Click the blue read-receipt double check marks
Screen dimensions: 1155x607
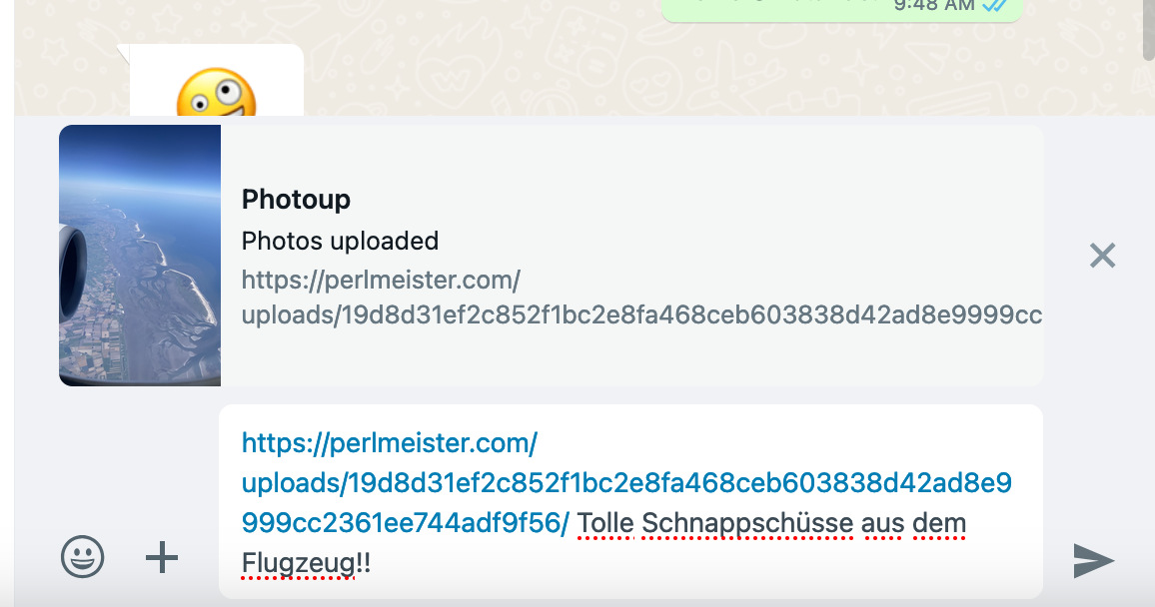point(995,5)
